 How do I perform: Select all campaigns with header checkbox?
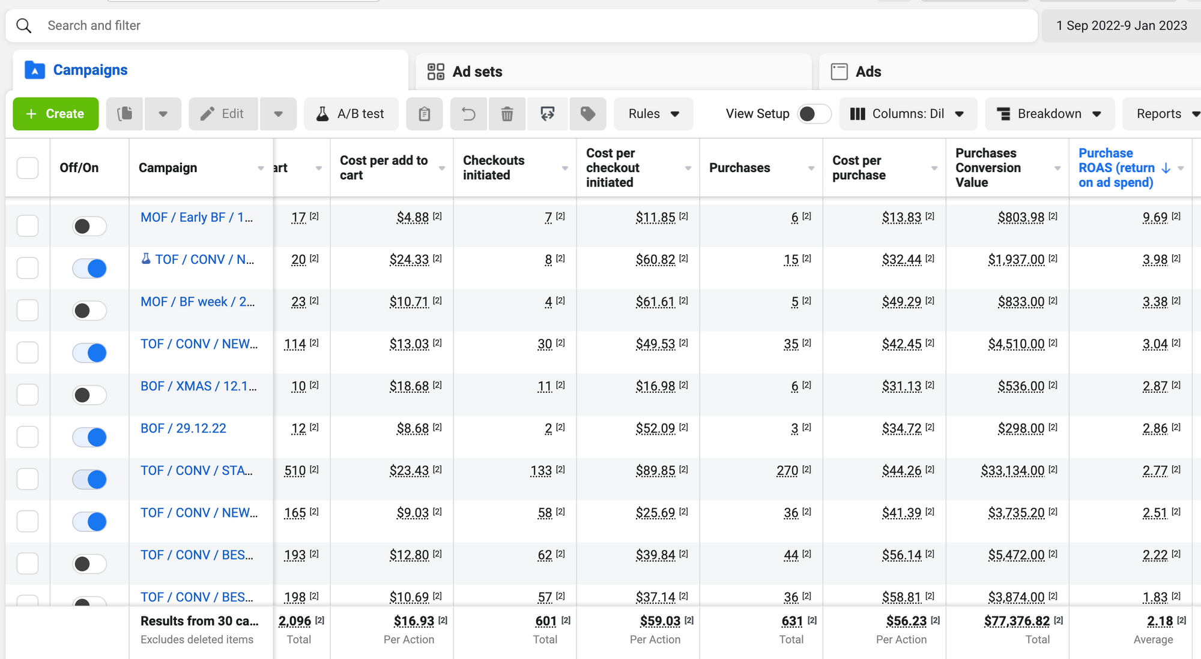click(x=28, y=168)
